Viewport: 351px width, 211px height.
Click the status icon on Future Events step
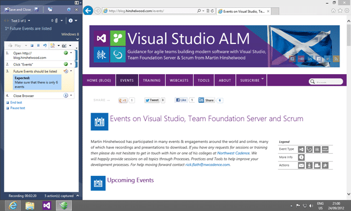66,71
